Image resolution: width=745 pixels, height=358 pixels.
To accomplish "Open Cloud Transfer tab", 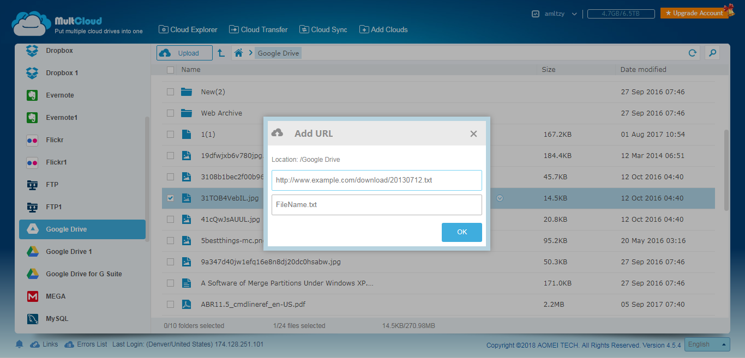I will click(258, 29).
